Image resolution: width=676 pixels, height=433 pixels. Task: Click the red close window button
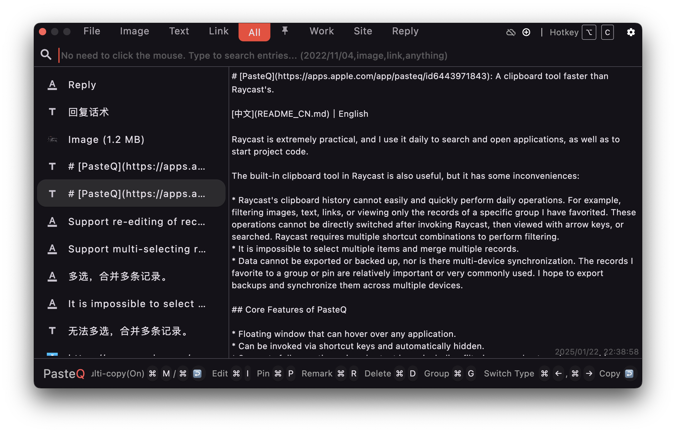pos(43,32)
